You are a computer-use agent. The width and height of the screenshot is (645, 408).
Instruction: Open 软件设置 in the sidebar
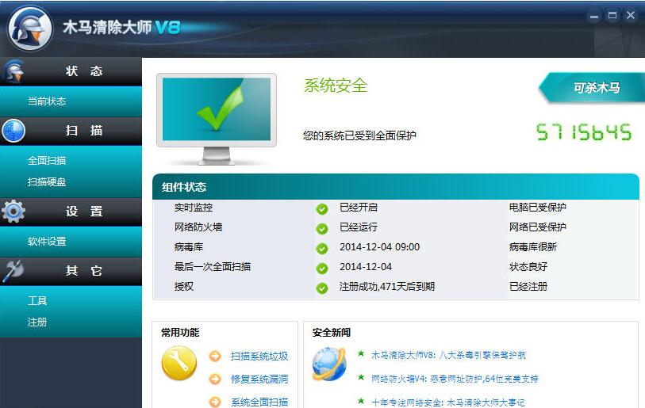coord(47,241)
